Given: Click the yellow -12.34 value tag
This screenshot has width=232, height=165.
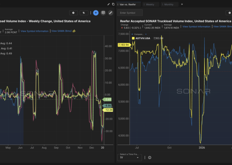Looking at the screenshot, I should pos(108,110).
